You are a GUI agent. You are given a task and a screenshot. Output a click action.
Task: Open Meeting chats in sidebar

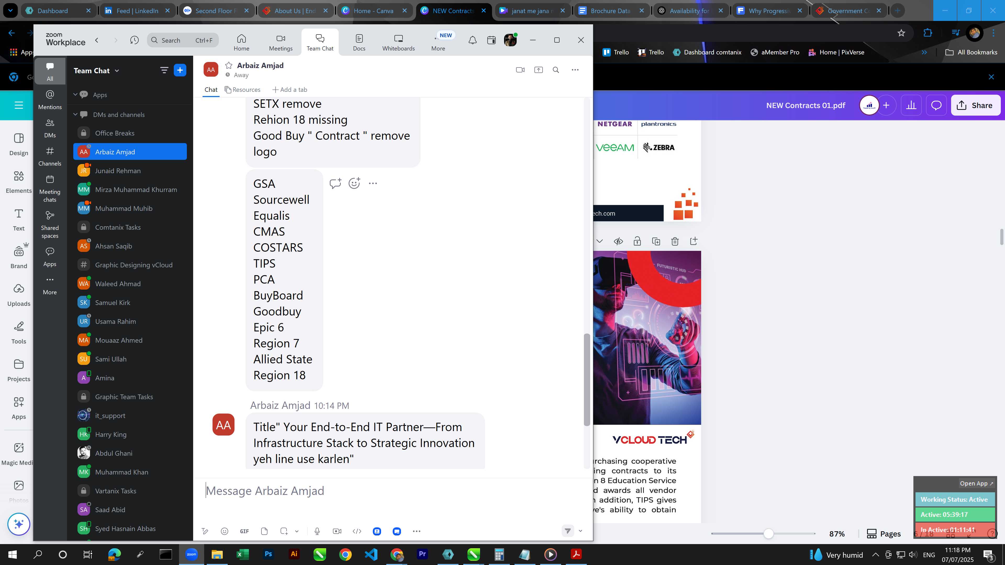50,189
